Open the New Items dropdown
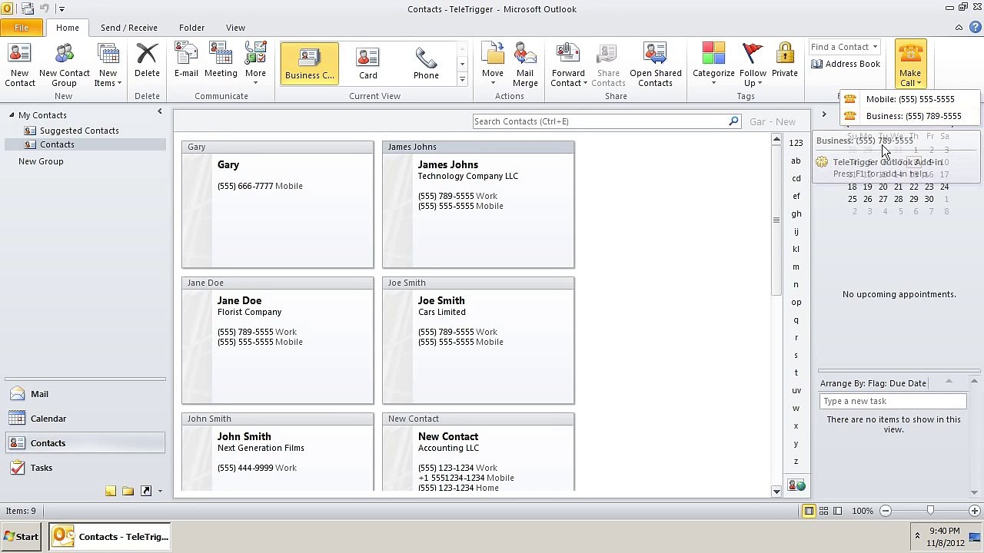984x553 pixels. pos(108,65)
